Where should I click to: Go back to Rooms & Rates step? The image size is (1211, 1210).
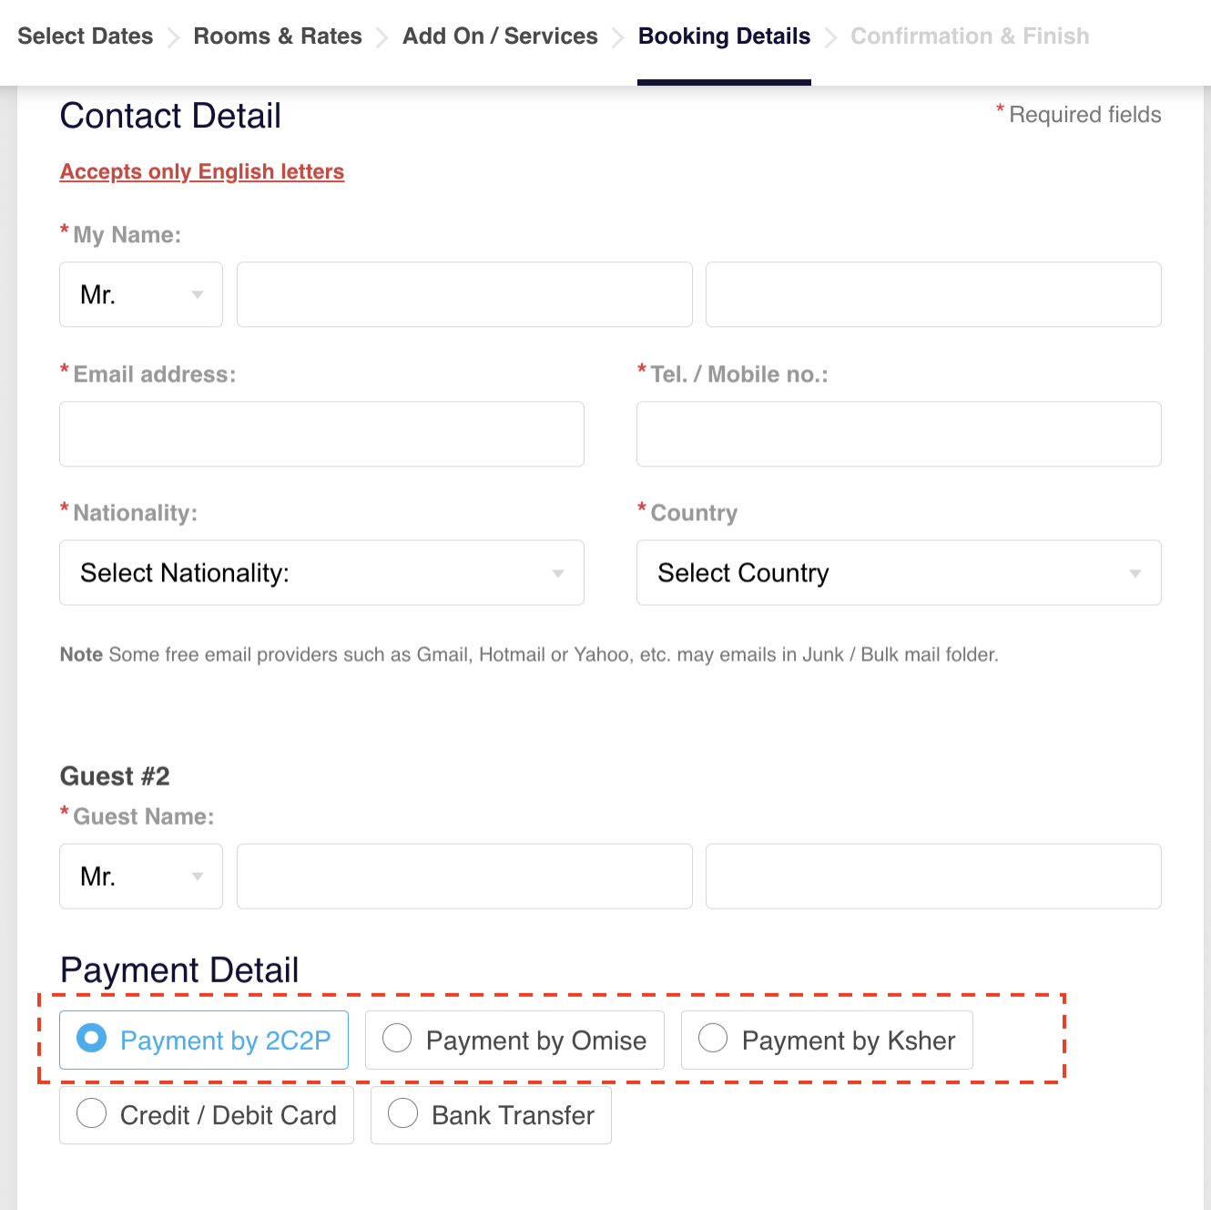(x=278, y=36)
